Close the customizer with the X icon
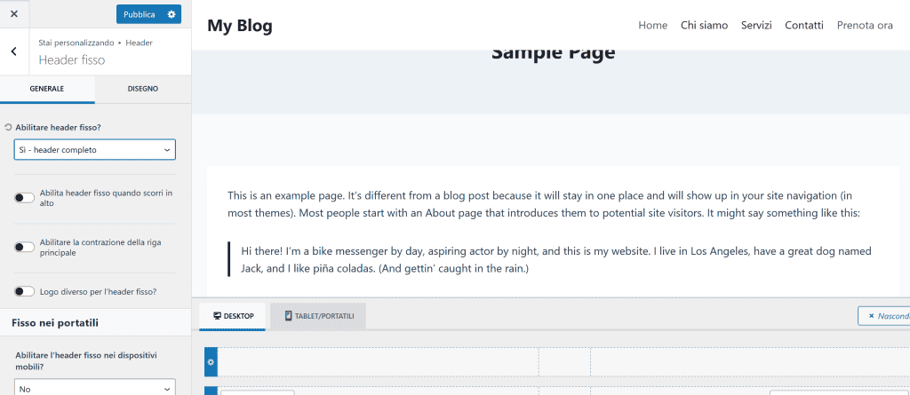 [x=14, y=14]
